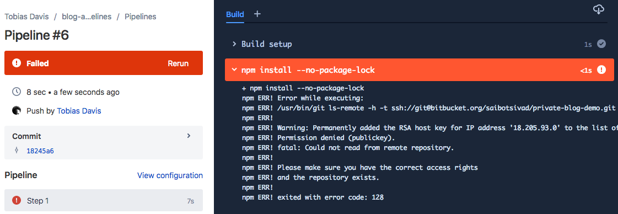This screenshot has width=618, height=214.
Task: Click the RSA host key warning log line
Action: [429, 128]
